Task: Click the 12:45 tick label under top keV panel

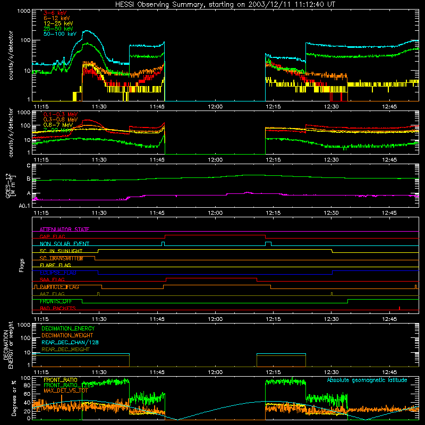Action: point(389,107)
